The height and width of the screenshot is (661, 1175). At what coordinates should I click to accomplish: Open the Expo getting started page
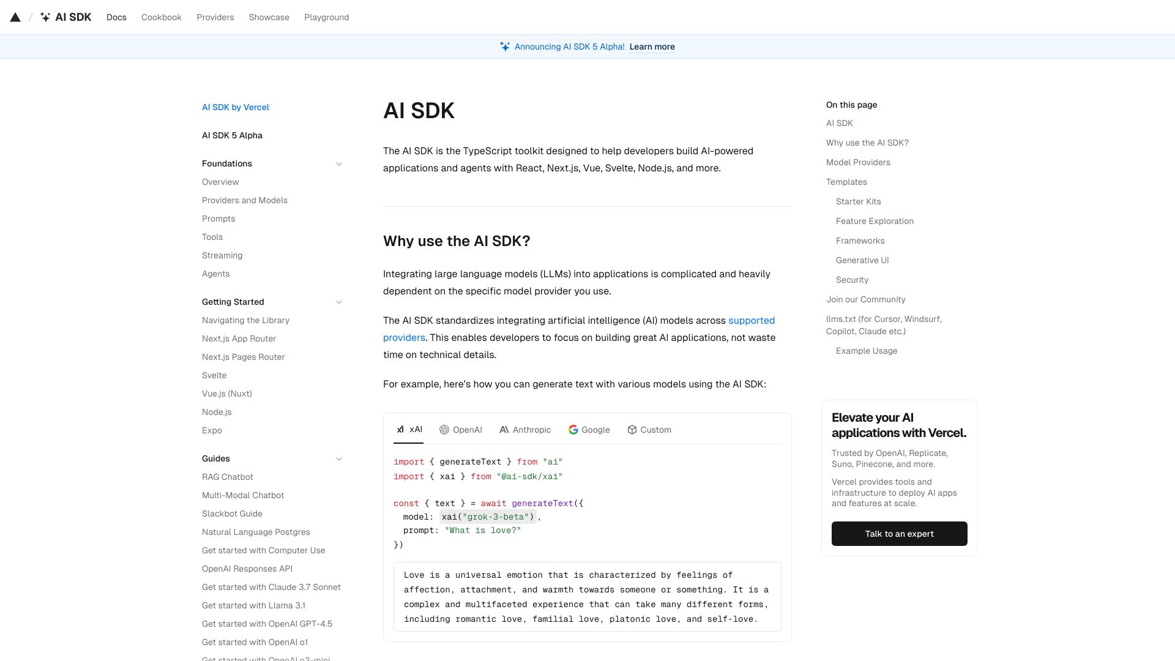[x=212, y=430]
